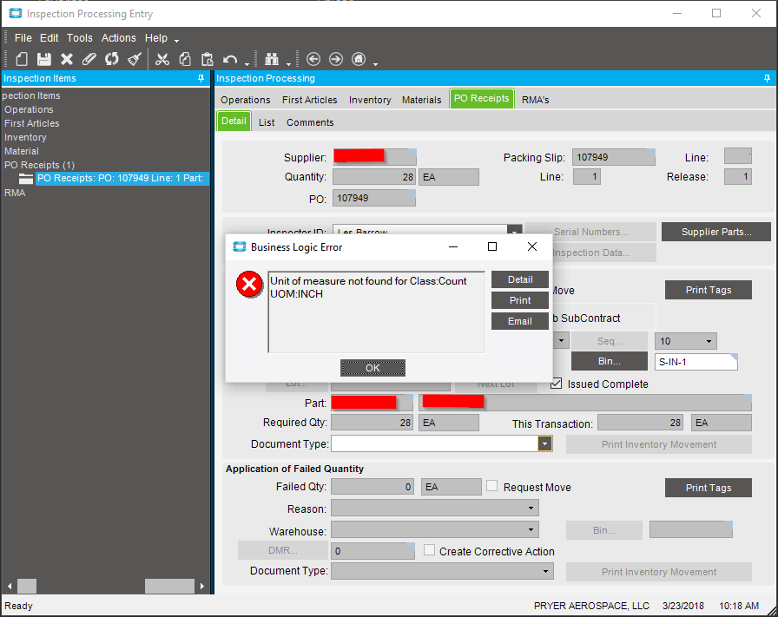Click the New record toolbar icon

(x=22, y=60)
